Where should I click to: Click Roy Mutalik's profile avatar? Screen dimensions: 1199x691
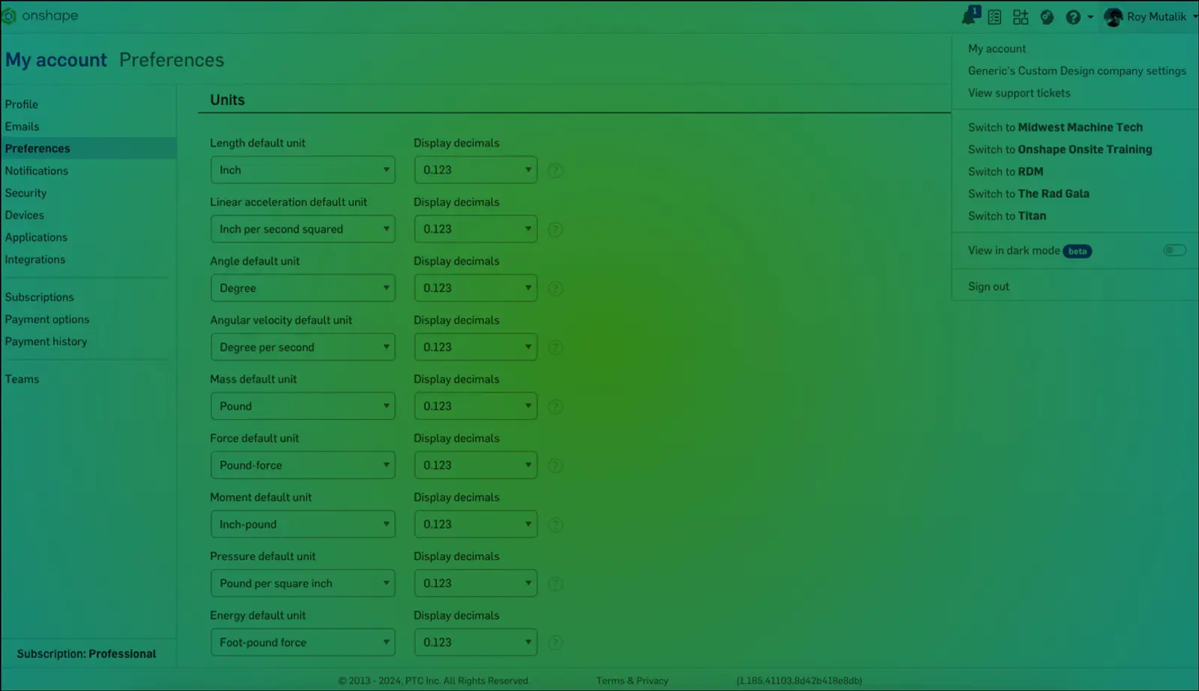tap(1113, 17)
